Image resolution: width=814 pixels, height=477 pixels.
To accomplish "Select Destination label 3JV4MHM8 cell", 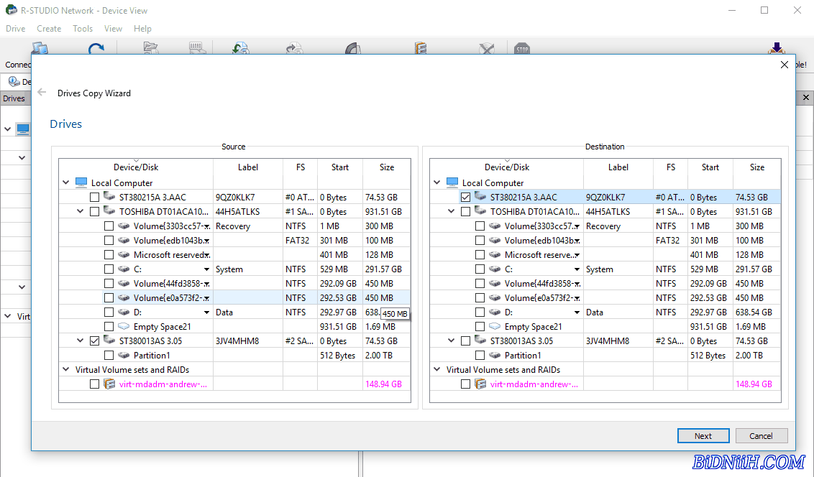I will click(618, 341).
